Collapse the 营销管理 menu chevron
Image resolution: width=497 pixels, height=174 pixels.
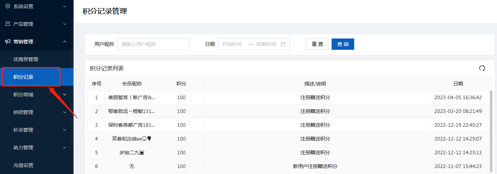(x=64, y=42)
